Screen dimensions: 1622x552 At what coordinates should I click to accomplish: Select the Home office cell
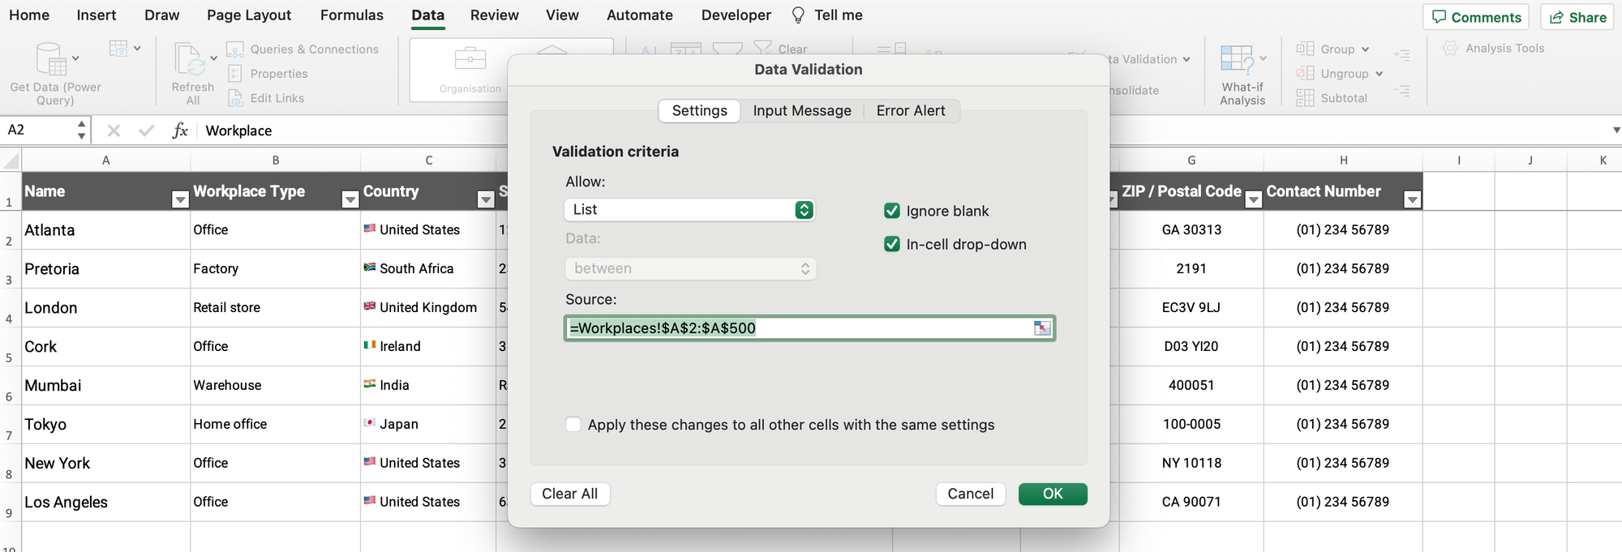pos(275,425)
